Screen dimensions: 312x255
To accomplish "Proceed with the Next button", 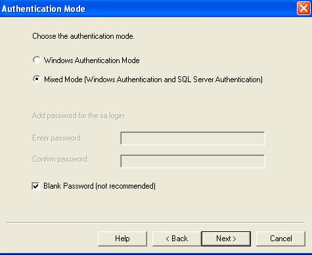I will (226, 239).
